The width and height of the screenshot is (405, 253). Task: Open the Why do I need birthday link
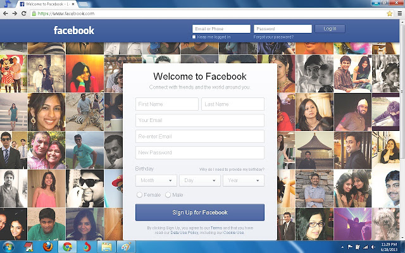click(232, 170)
